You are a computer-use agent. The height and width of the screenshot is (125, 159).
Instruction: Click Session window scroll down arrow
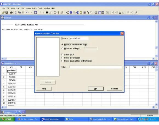pos(156,56)
